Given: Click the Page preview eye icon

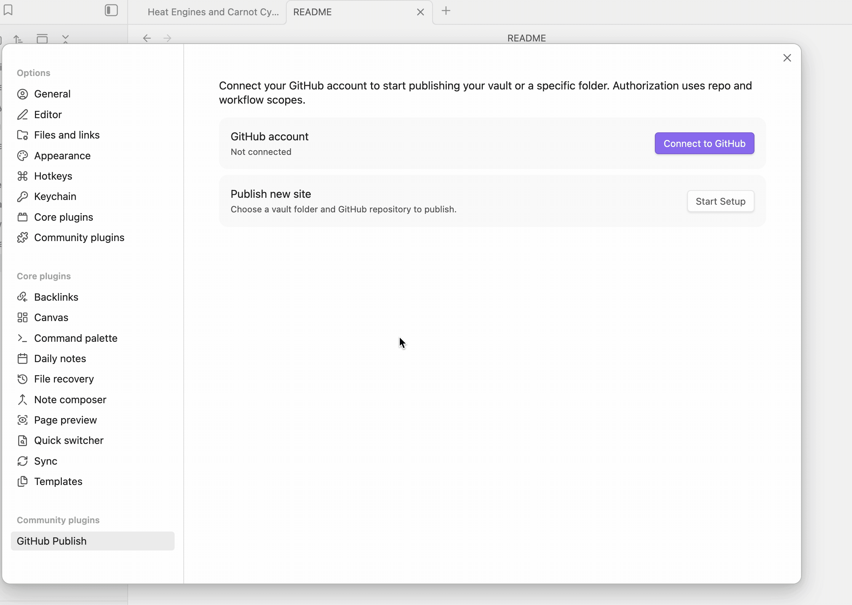Looking at the screenshot, I should [22, 420].
